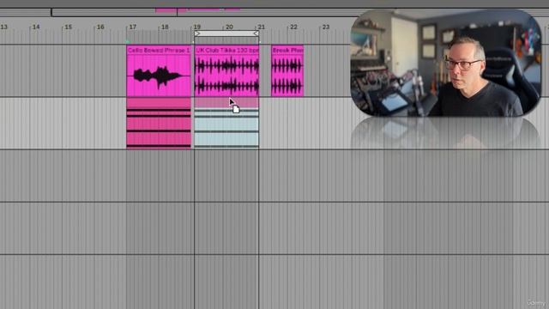
Task: Click the loop brace end marker at bar 21
Action: tap(256, 33)
